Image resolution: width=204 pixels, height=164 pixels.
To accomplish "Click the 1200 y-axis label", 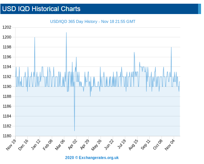I will tap(7, 37).
